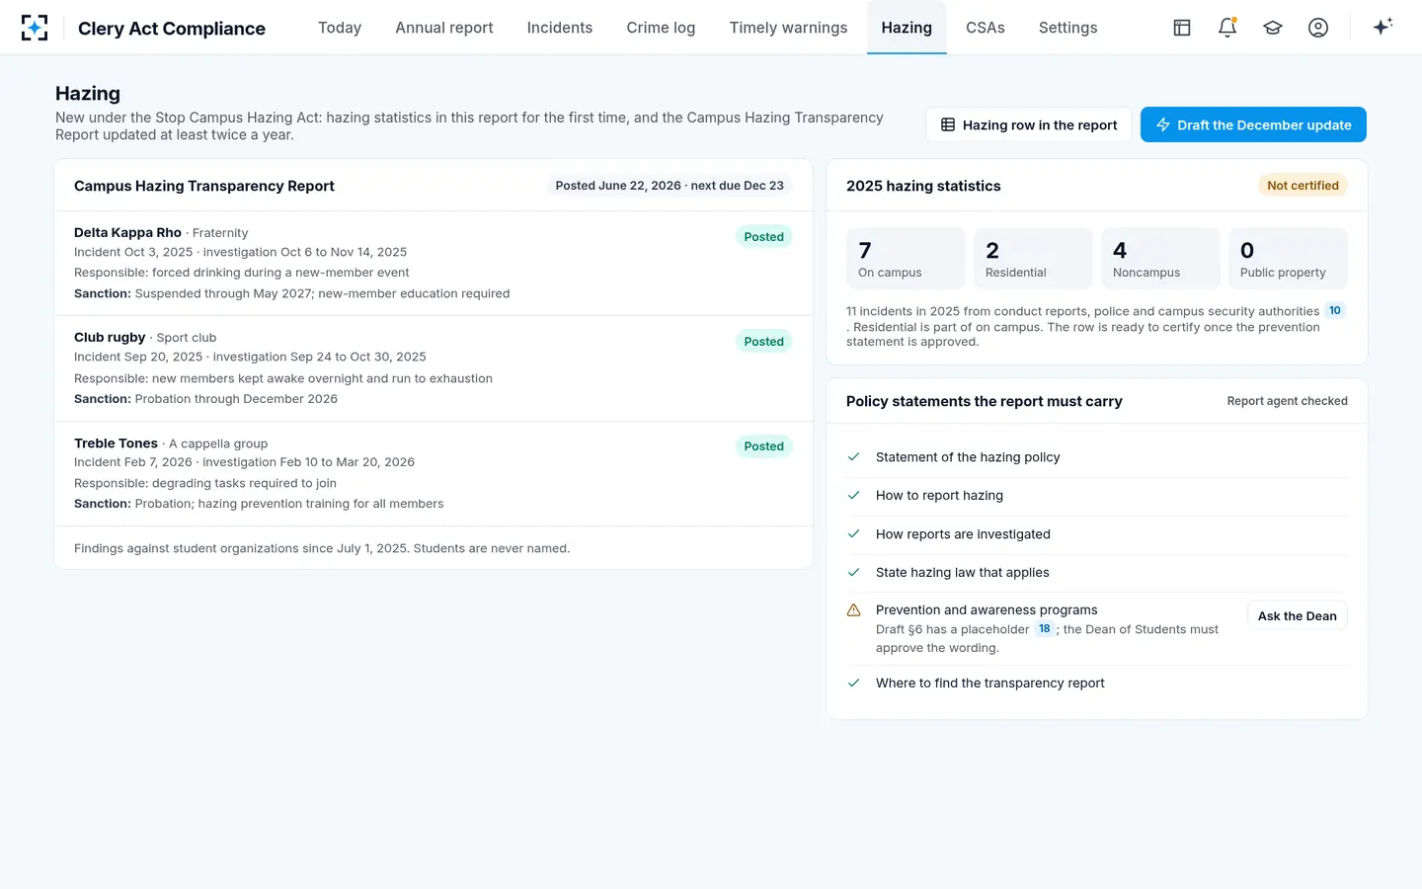Image resolution: width=1422 pixels, height=889 pixels.
Task: Click the Ask the Dean button
Action: pos(1298,616)
